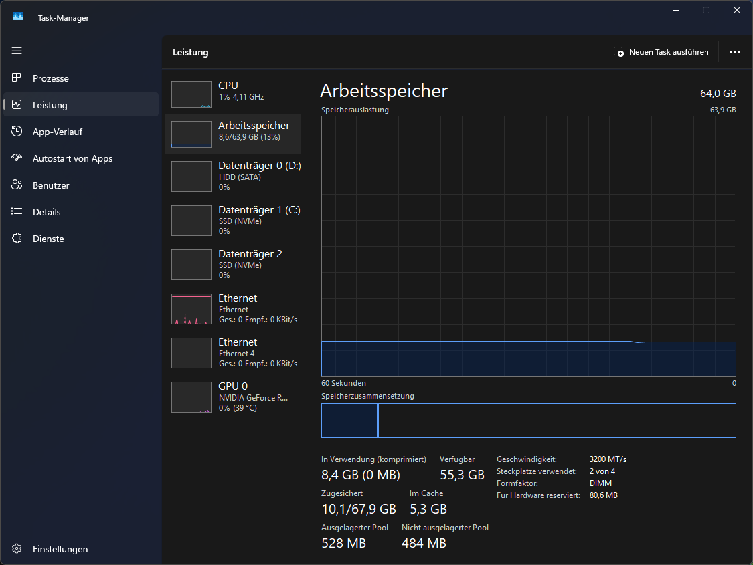This screenshot has height=565, width=753.
Task: Click the 484 MB Nicht ausgelagerter Pool value
Action: pyautogui.click(x=424, y=543)
